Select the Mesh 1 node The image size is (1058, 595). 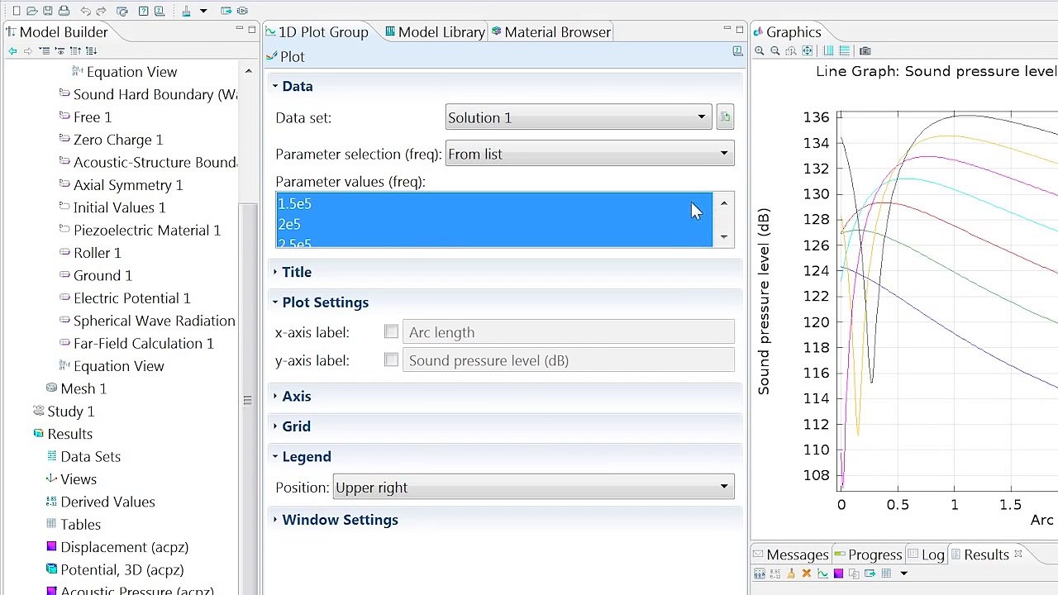tap(83, 388)
